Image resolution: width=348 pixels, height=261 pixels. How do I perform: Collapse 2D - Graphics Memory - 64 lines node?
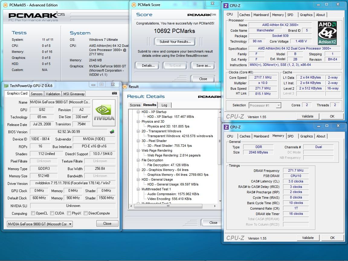tap(138, 170)
